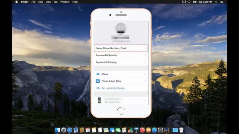Open the File menu

[x=33, y=2]
